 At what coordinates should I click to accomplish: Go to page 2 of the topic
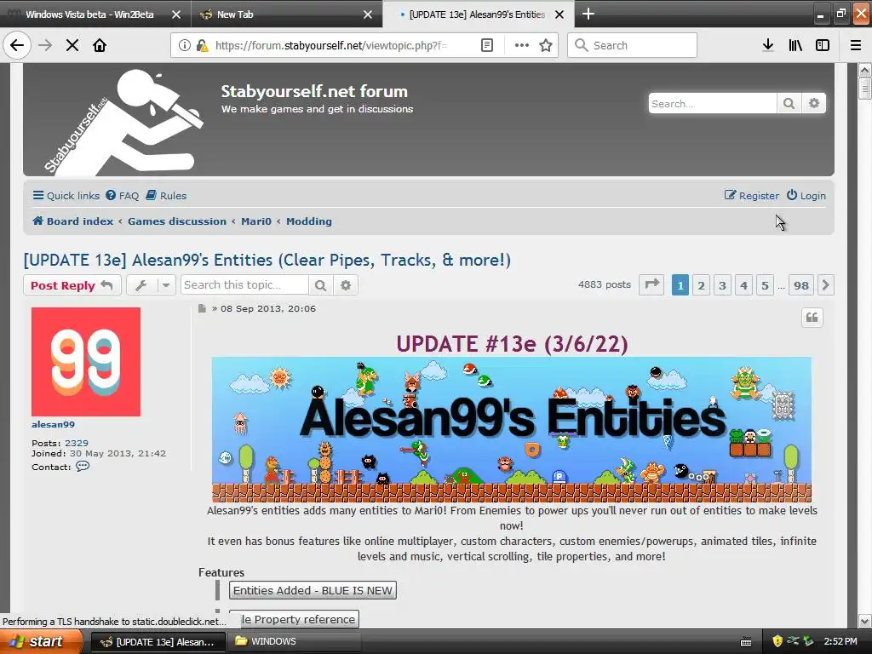pos(702,285)
